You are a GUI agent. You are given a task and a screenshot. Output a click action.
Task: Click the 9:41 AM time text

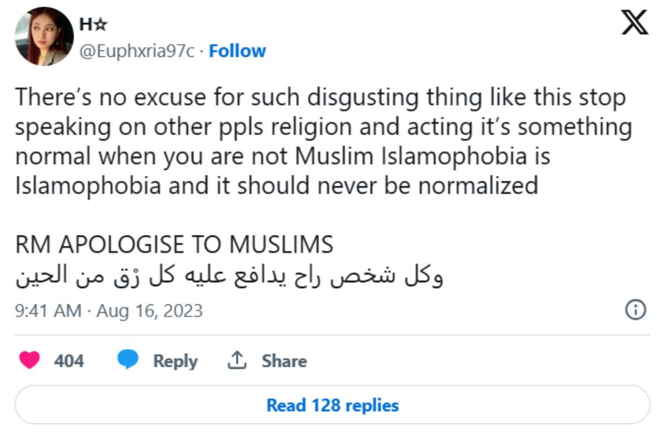(x=48, y=311)
